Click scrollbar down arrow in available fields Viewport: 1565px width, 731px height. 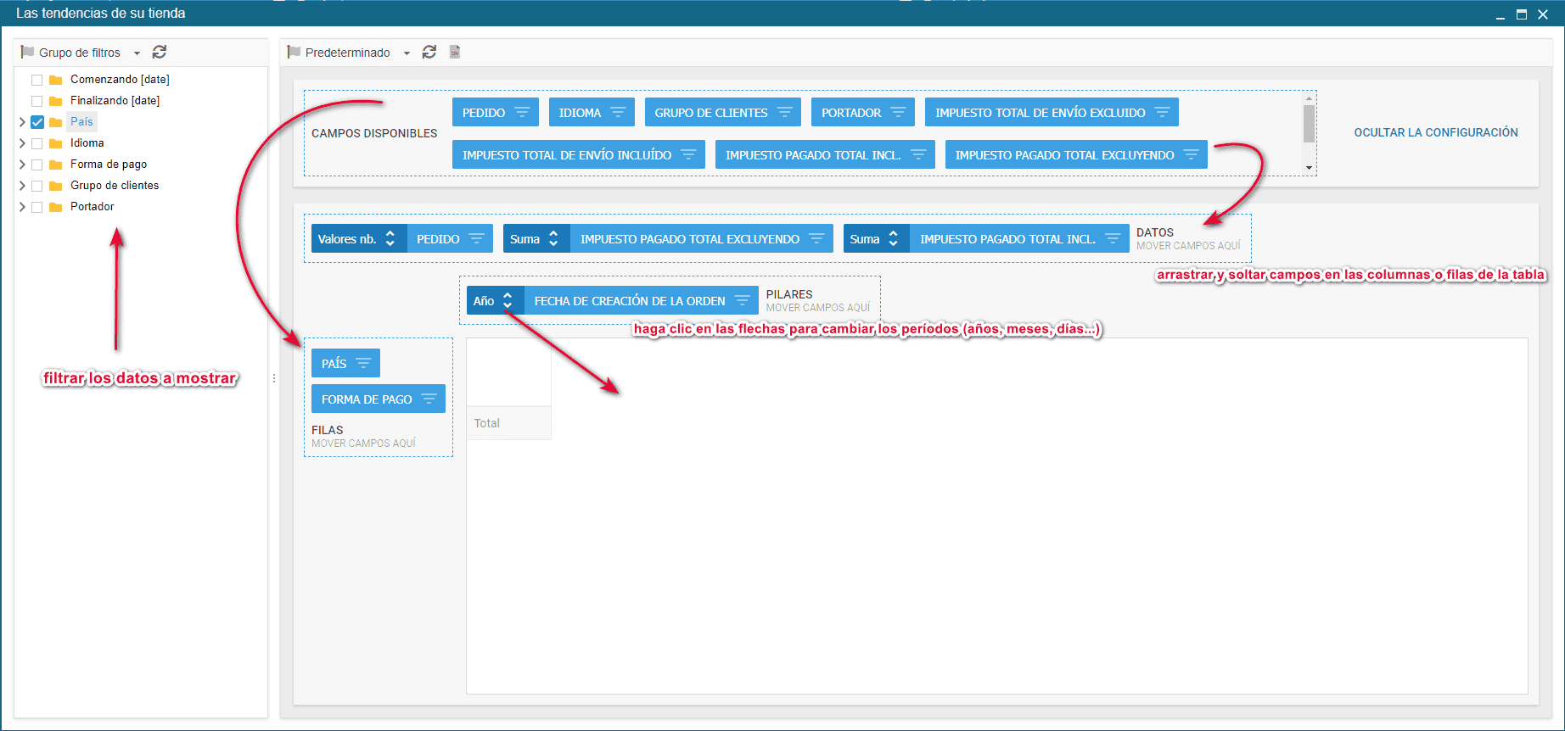[x=1309, y=168]
